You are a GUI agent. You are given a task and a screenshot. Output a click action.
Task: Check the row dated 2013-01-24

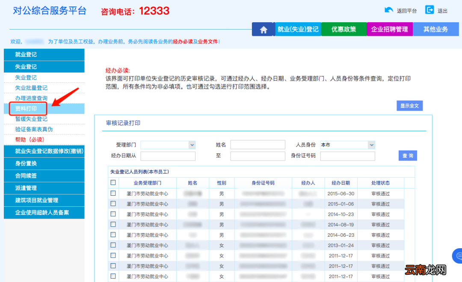tap(113, 245)
